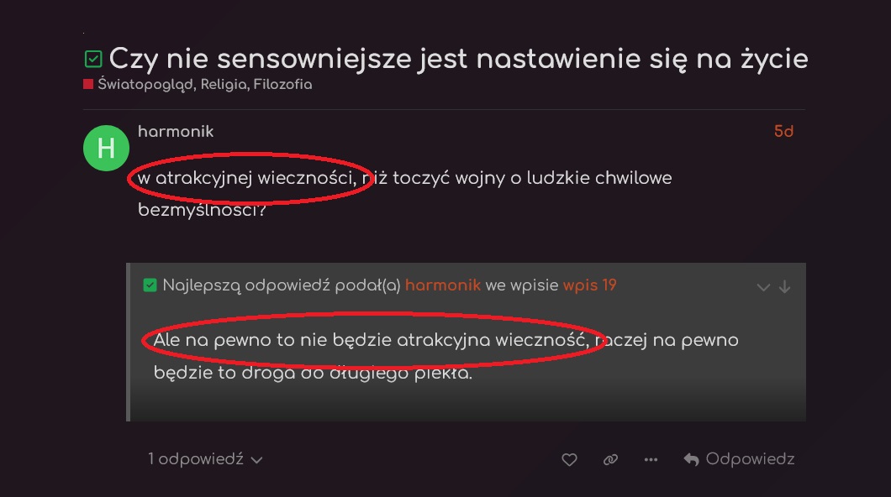This screenshot has width=891, height=497.
Task: Open harmonik's green "H" avatar
Action: (106, 149)
